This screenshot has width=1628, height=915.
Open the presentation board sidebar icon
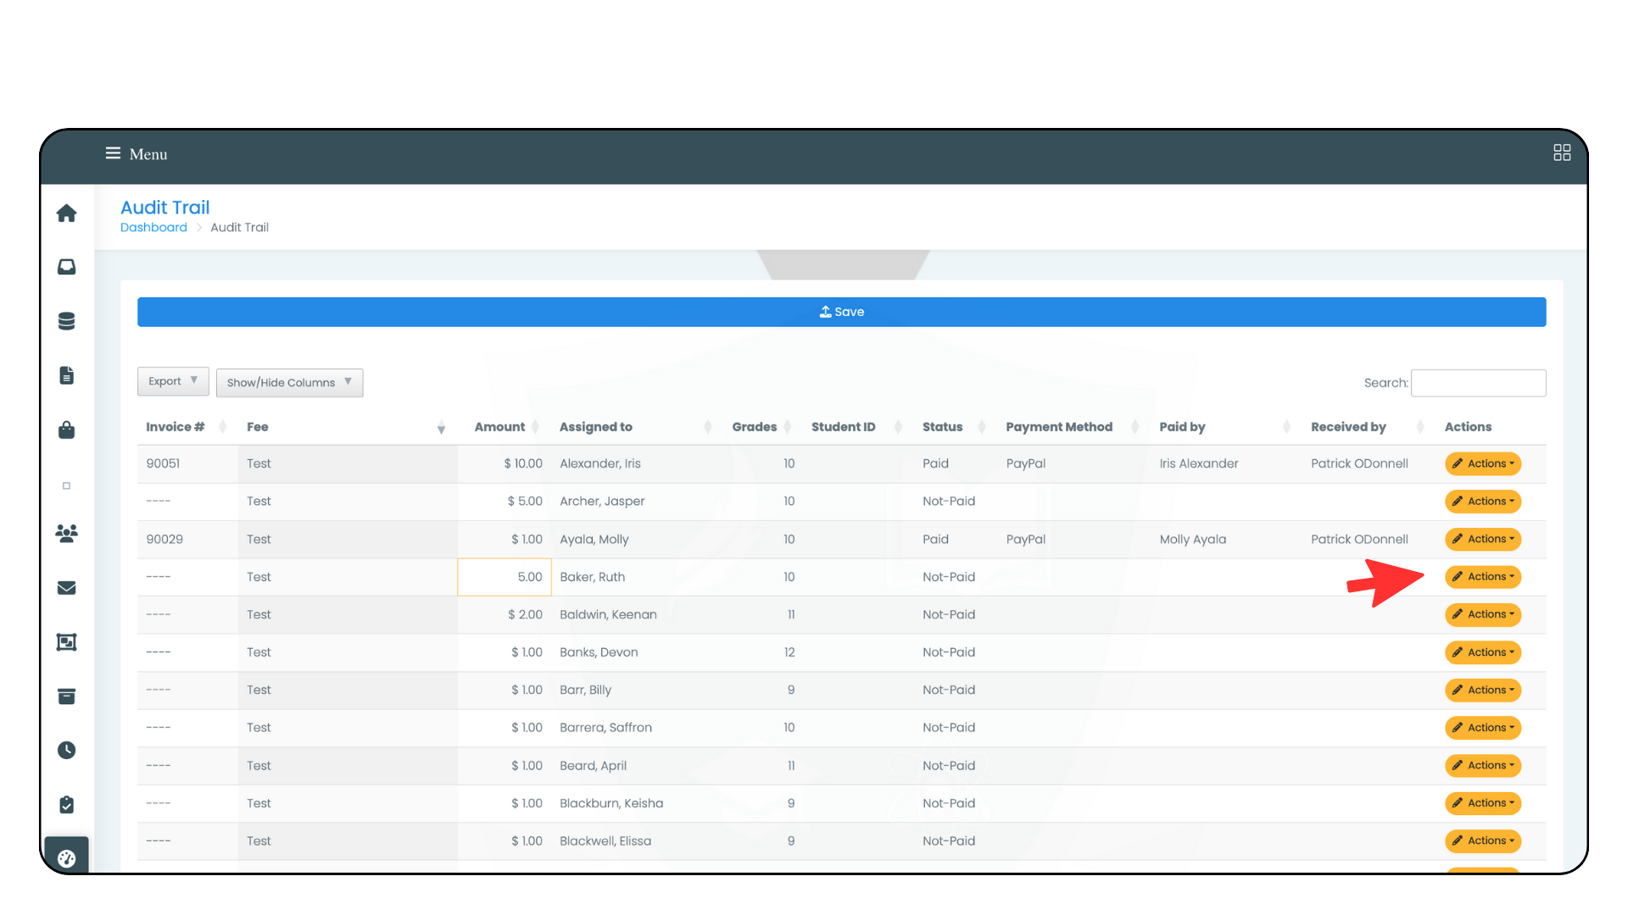[x=66, y=642]
